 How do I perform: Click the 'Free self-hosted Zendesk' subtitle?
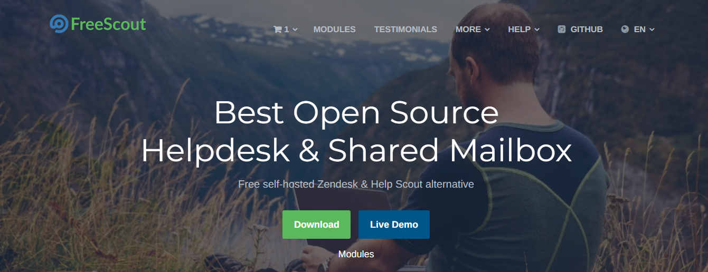[356, 184]
